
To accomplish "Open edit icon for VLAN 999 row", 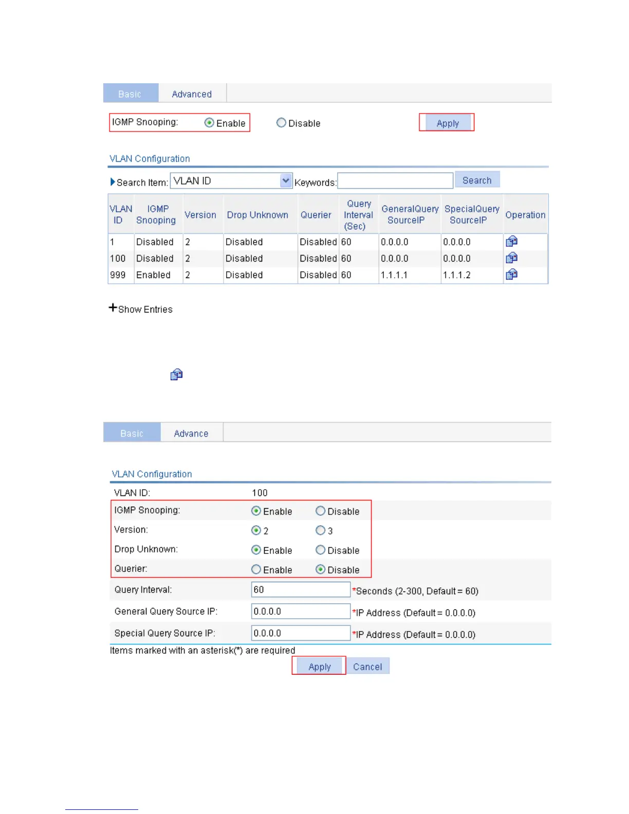I will coord(511,274).
